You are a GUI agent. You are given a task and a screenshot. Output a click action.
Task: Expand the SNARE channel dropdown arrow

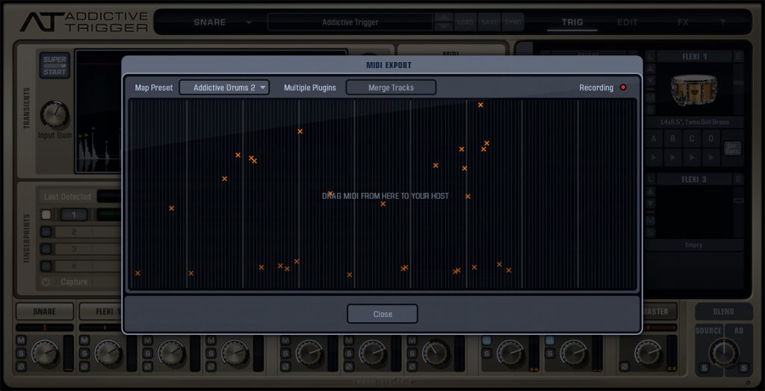point(249,22)
